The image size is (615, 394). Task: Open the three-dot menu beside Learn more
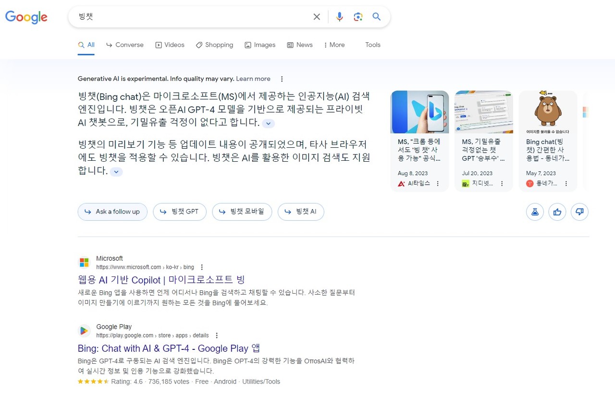point(282,79)
